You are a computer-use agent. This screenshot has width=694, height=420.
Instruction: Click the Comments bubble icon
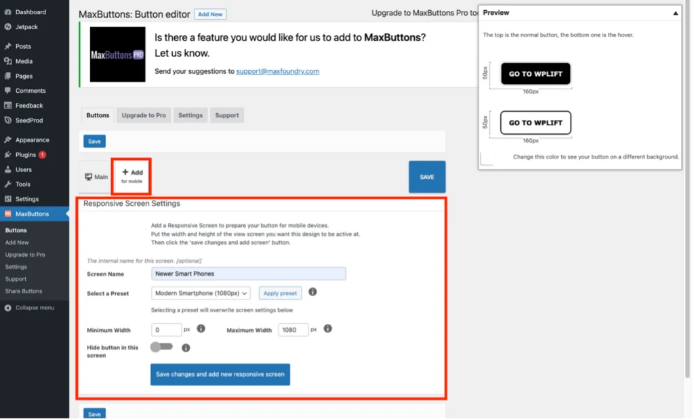coord(8,91)
